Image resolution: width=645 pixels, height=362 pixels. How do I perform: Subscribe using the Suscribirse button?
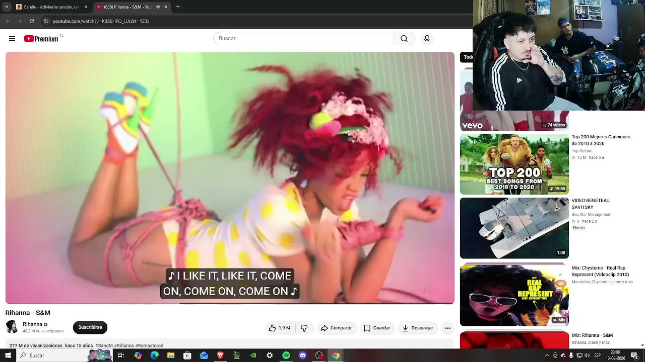90,327
